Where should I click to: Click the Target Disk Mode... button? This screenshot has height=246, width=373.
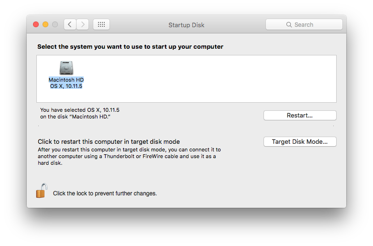300,142
